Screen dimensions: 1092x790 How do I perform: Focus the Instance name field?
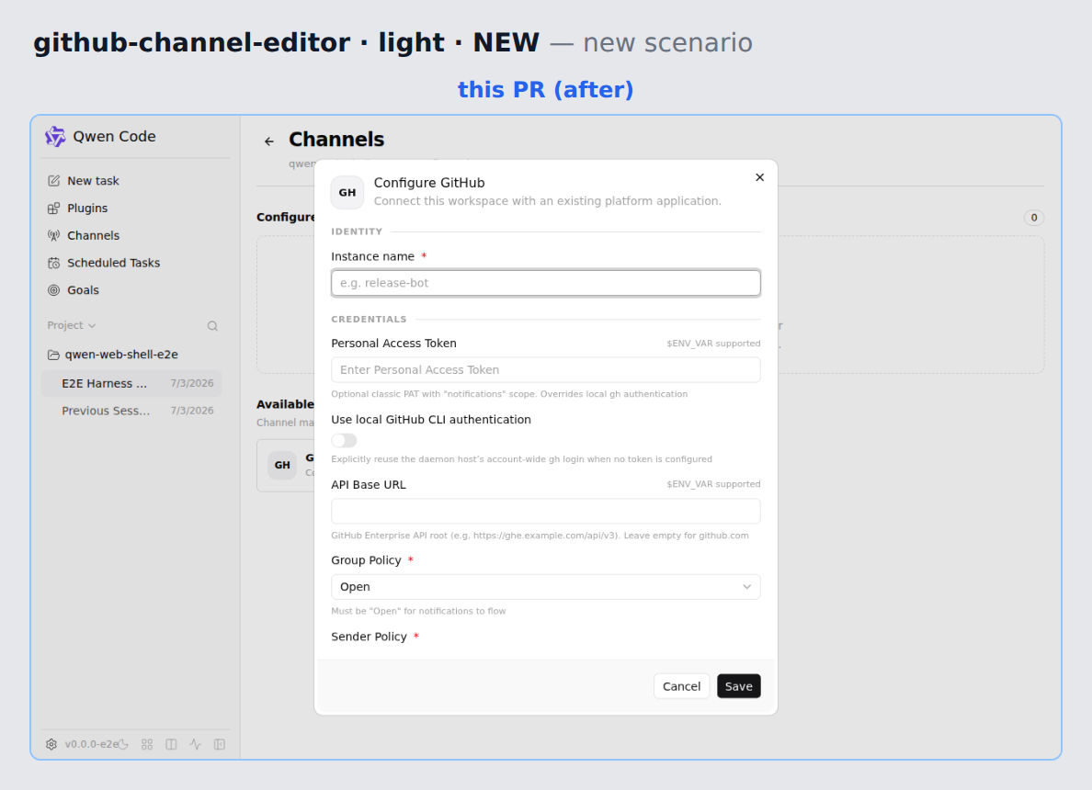[545, 283]
